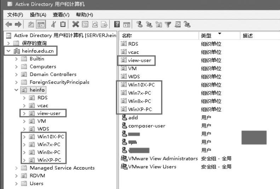Click the Create new organizational unit icon

(159, 24)
